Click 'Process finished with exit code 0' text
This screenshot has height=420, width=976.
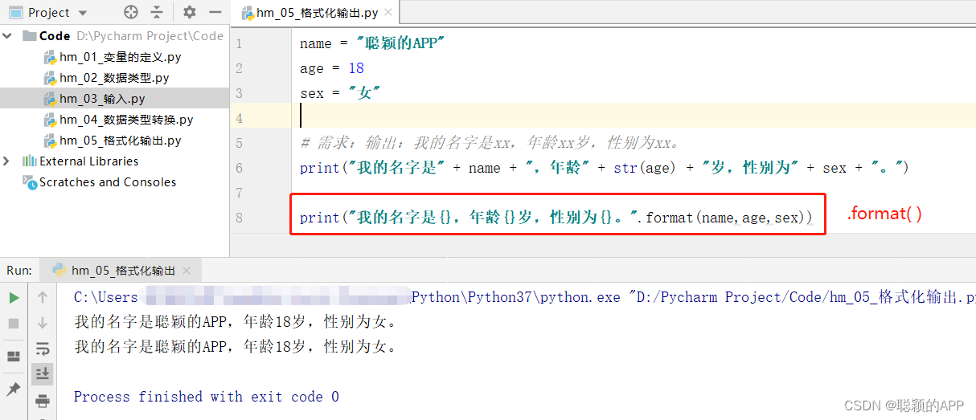(207, 397)
